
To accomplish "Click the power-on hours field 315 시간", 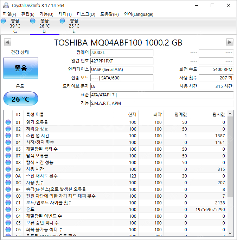I will pos(216,86).
